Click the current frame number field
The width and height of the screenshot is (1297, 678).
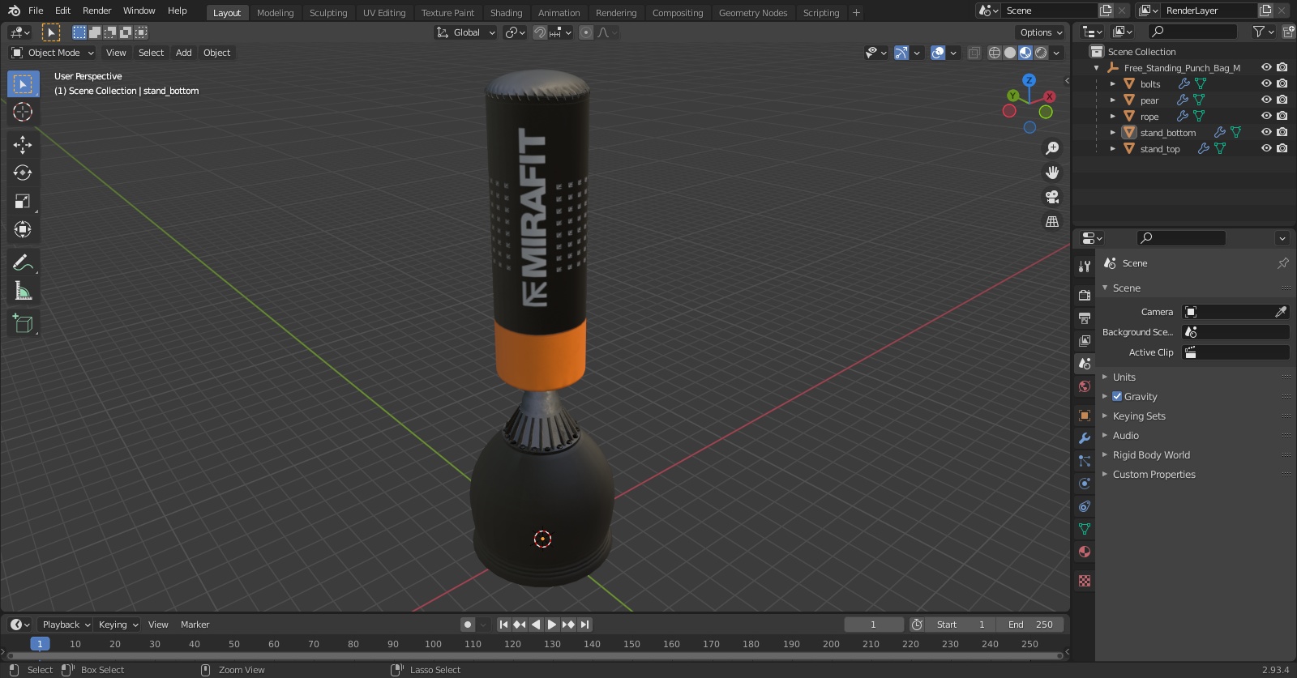point(874,625)
